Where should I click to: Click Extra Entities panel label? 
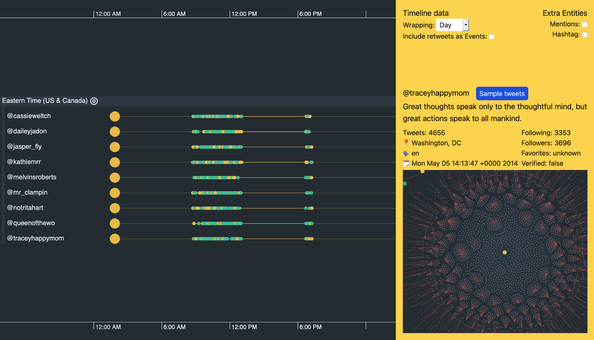tap(565, 13)
